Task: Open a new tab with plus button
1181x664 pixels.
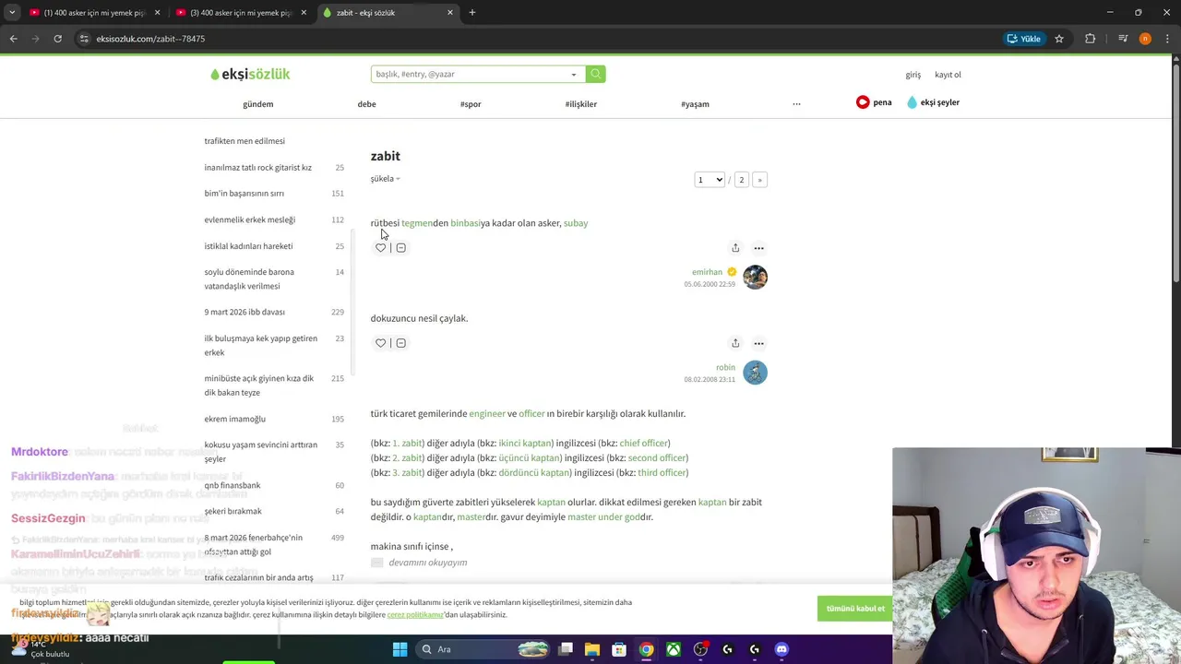Action: coord(472,13)
